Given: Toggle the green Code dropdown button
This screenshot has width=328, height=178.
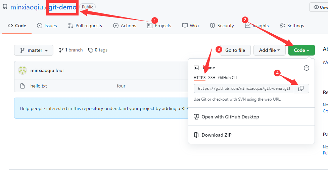Looking at the screenshot, I should click(x=301, y=50).
